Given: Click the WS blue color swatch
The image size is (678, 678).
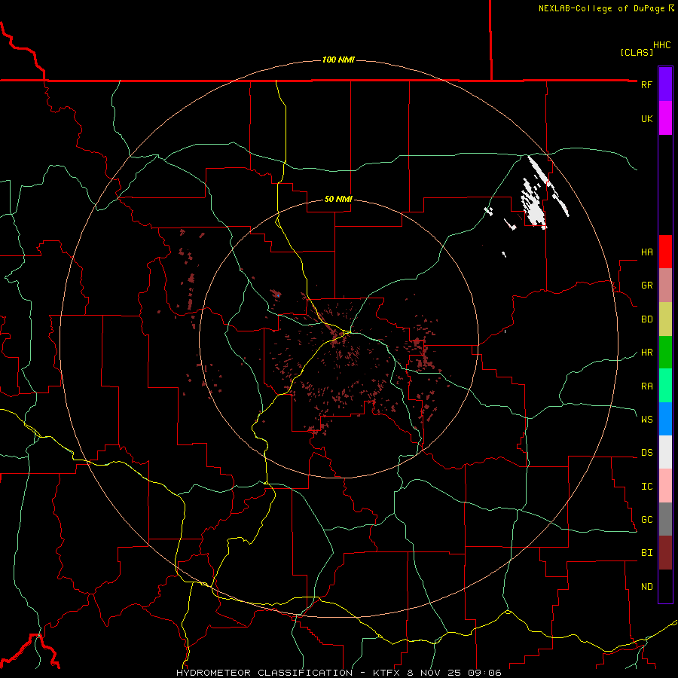Looking at the screenshot, I should [665, 419].
